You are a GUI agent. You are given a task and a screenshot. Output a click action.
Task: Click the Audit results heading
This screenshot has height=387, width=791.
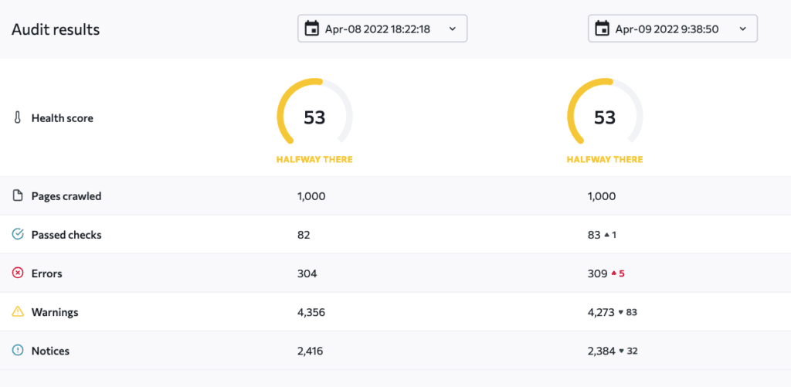(x=56, y=30)
